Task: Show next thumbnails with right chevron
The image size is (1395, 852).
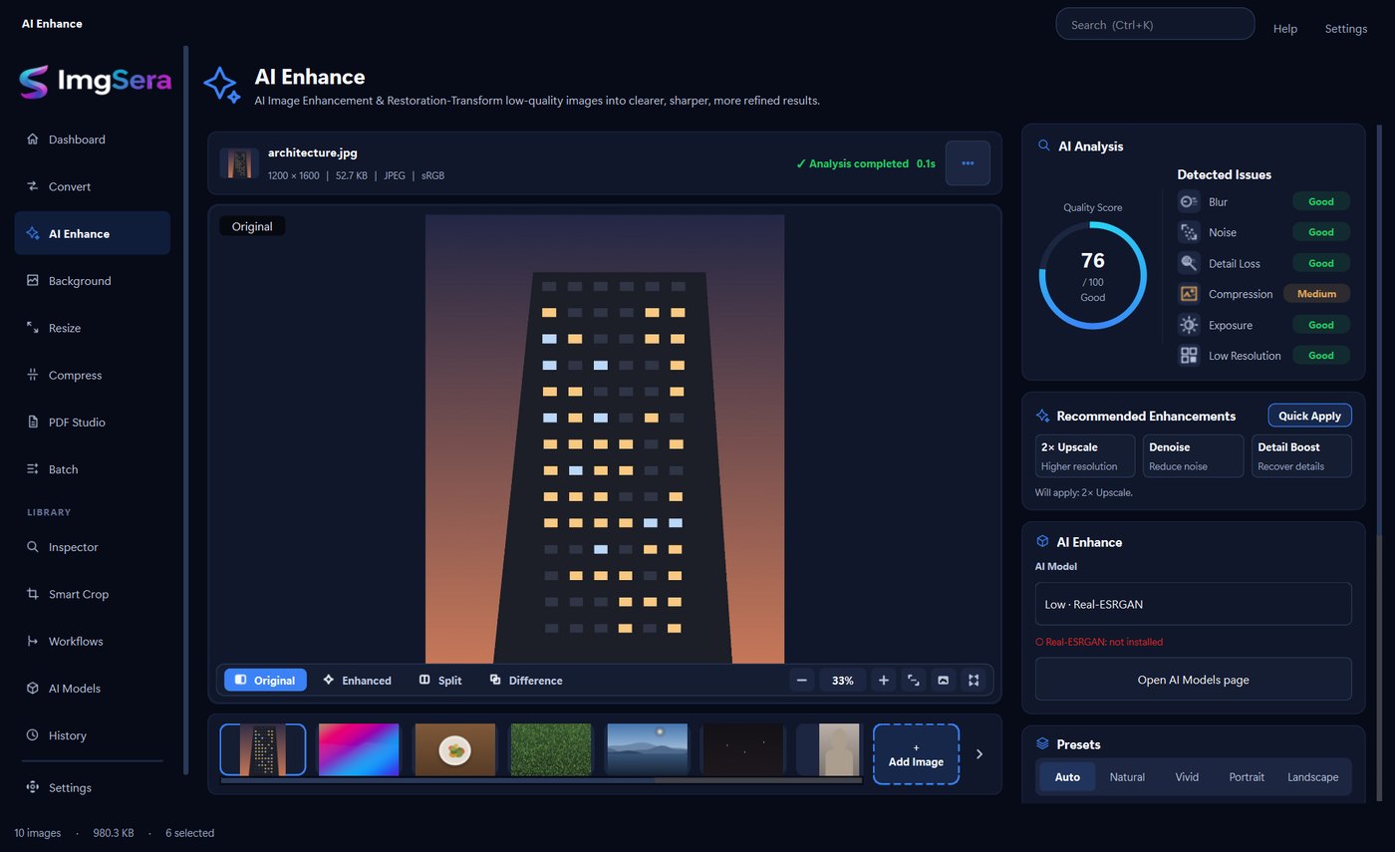Action: click(979, 754)
